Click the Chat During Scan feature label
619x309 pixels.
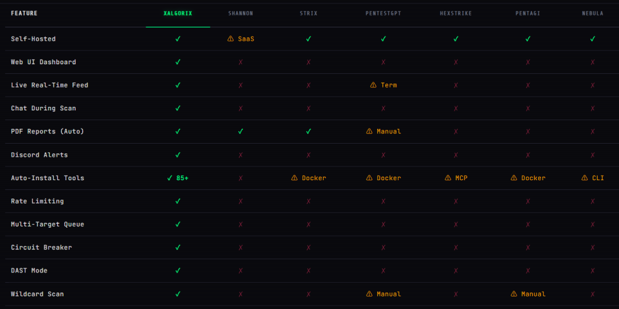(x=44, y=108)
